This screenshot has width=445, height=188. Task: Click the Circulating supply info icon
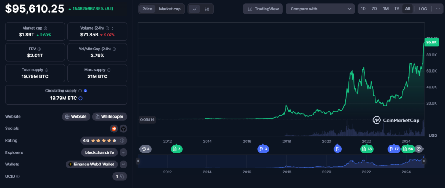80,91
